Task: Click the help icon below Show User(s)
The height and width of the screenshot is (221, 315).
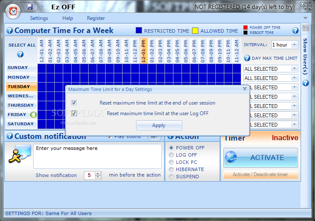Action: click(305, 83)
